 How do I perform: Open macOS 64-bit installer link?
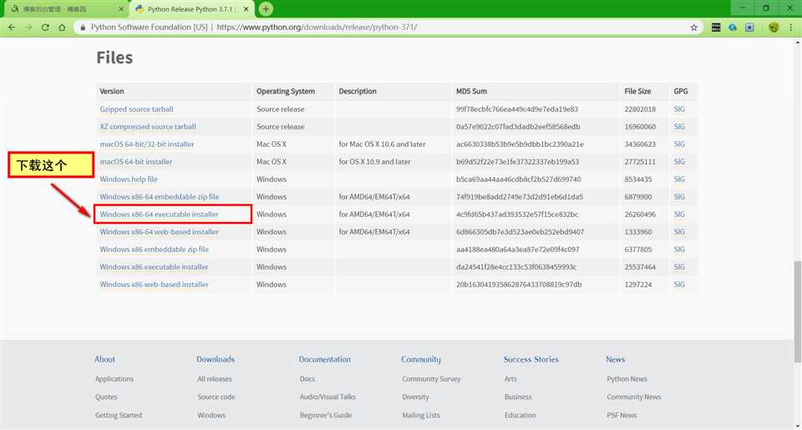(136, 162)
